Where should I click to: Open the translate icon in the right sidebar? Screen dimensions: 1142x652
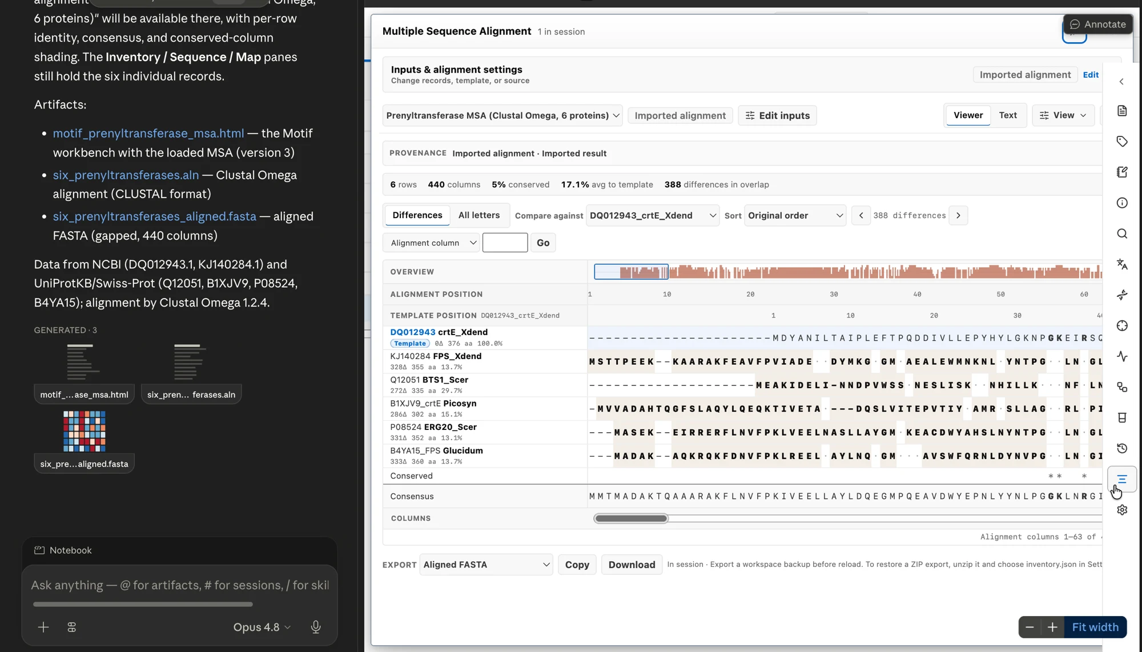tap(1121, 264)
